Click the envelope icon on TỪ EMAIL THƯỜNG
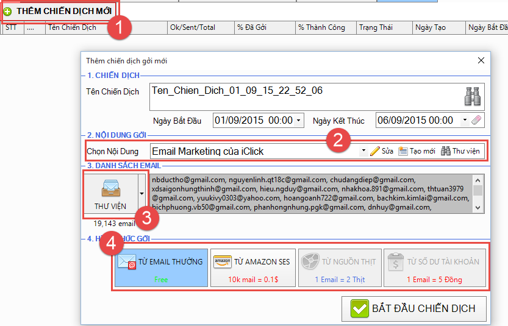This screenshot has height=326, width=508. (127, 261)
